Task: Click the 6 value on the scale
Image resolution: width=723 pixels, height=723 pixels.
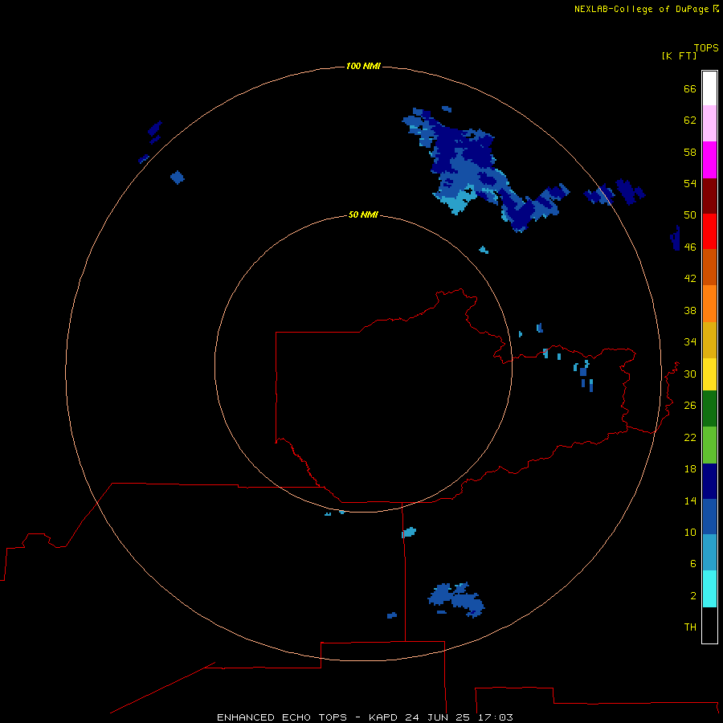Action: tap(693, 563)
